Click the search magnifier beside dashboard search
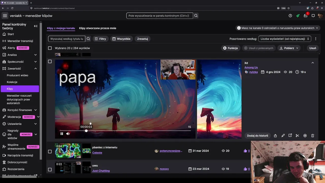325x183 pixels. tap(196, 16)
